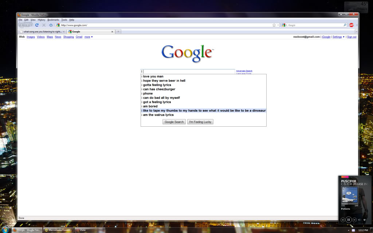Screen dimensions: 373x233
Task: Click the Windows Start orb
Action: point(5,230)
